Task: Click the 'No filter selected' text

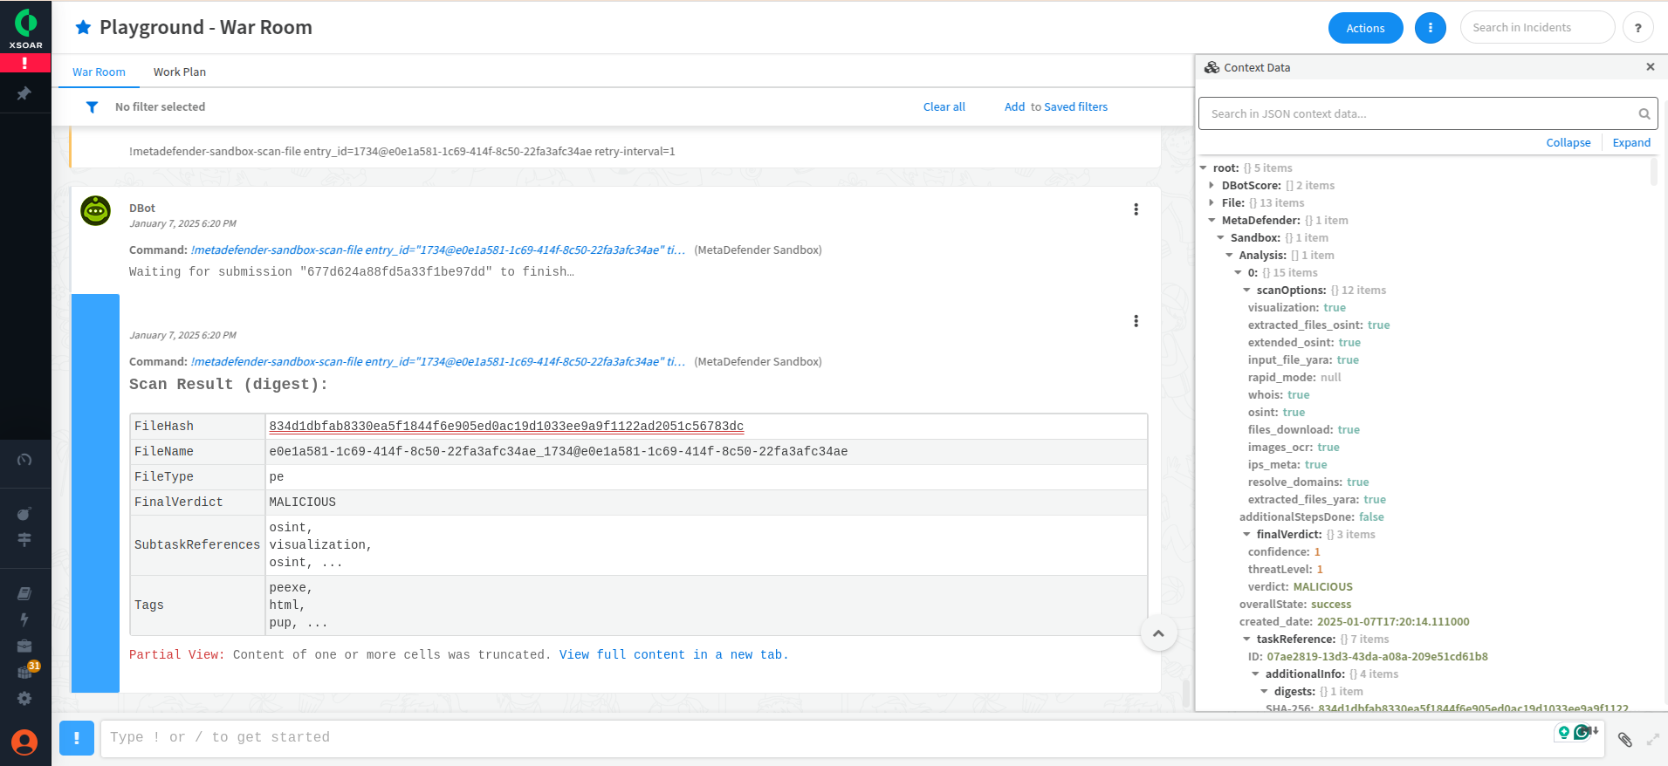Action: [160, 107]
